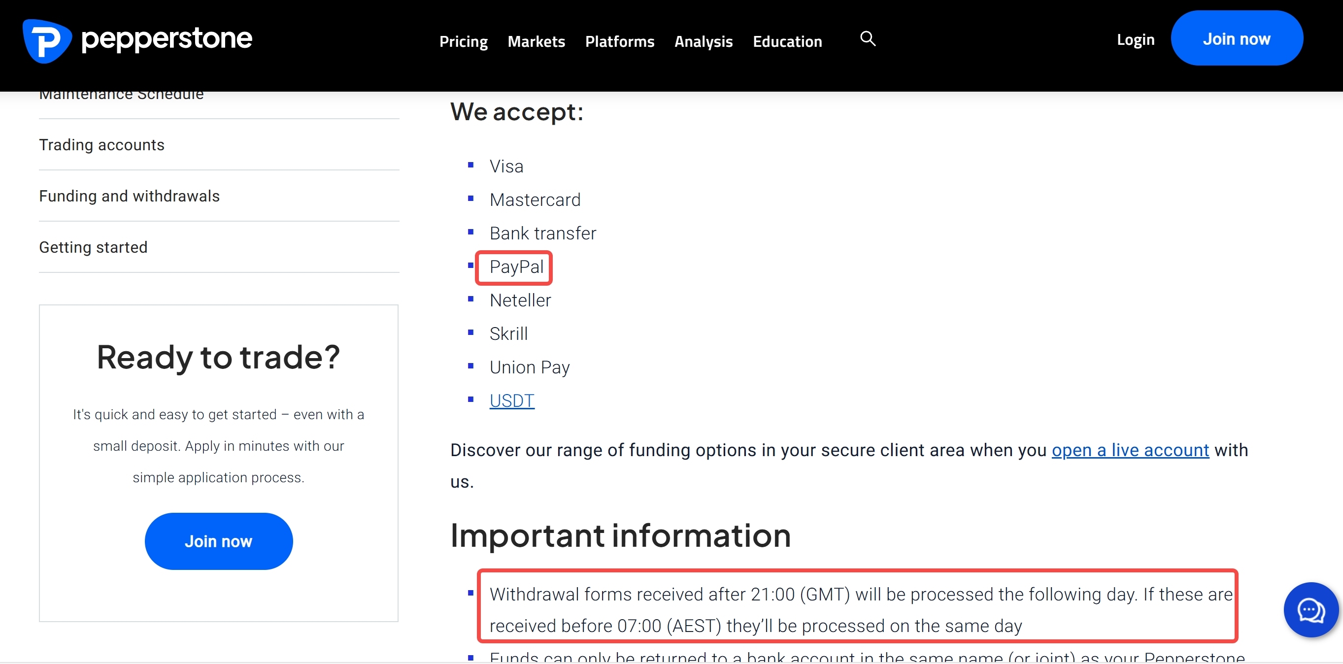Click the quick and easy to get started text
The image size is (1343, 664).
[x=218, y=446]
